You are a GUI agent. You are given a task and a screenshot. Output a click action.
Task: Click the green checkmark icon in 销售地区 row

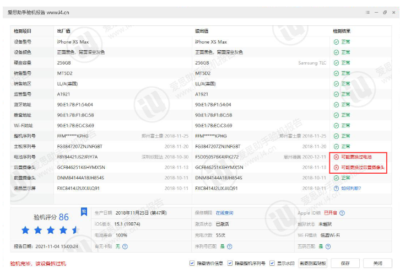(336, 84)
